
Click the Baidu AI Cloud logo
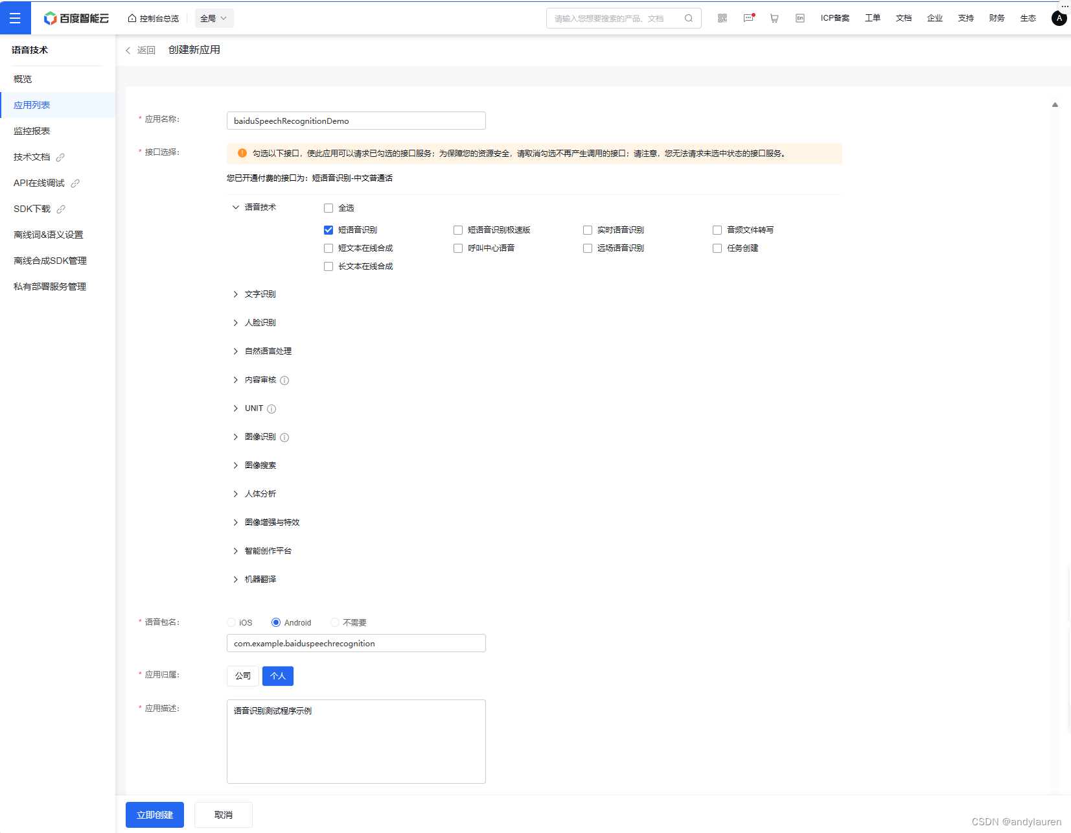point(76,18)
